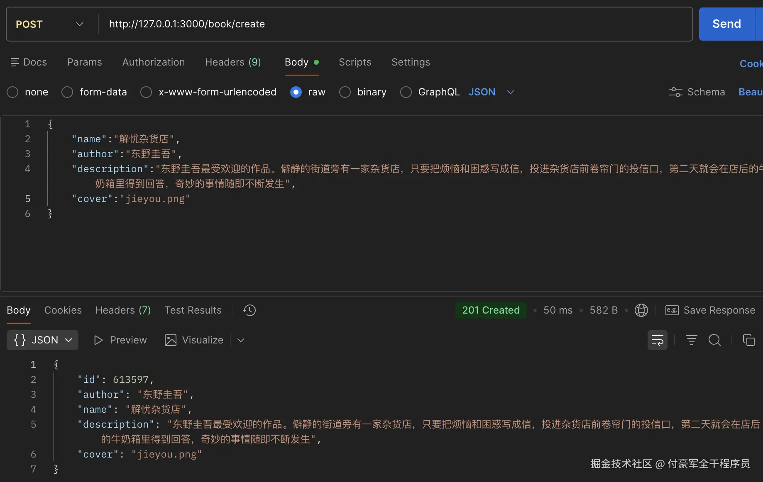Switch to the Settings tab
This screenshot has height=482, width=763.
point(411,62)
